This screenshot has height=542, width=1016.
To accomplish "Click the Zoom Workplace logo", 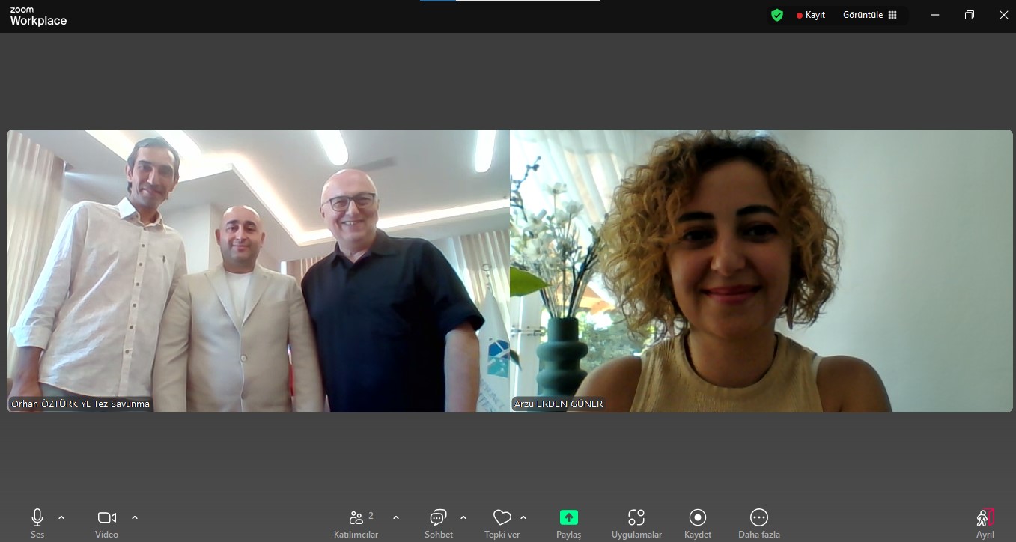I will (38, 16).
